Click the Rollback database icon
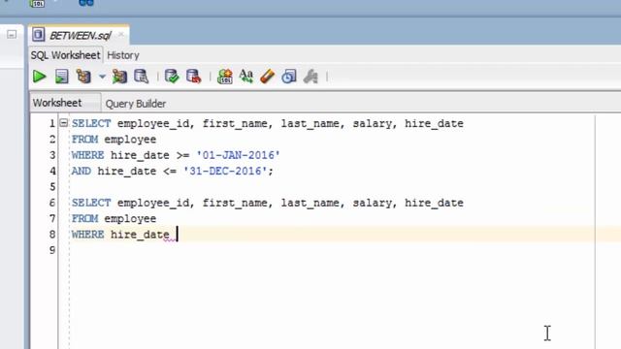Viewport: 621px width, 349px height. (194, 77)
